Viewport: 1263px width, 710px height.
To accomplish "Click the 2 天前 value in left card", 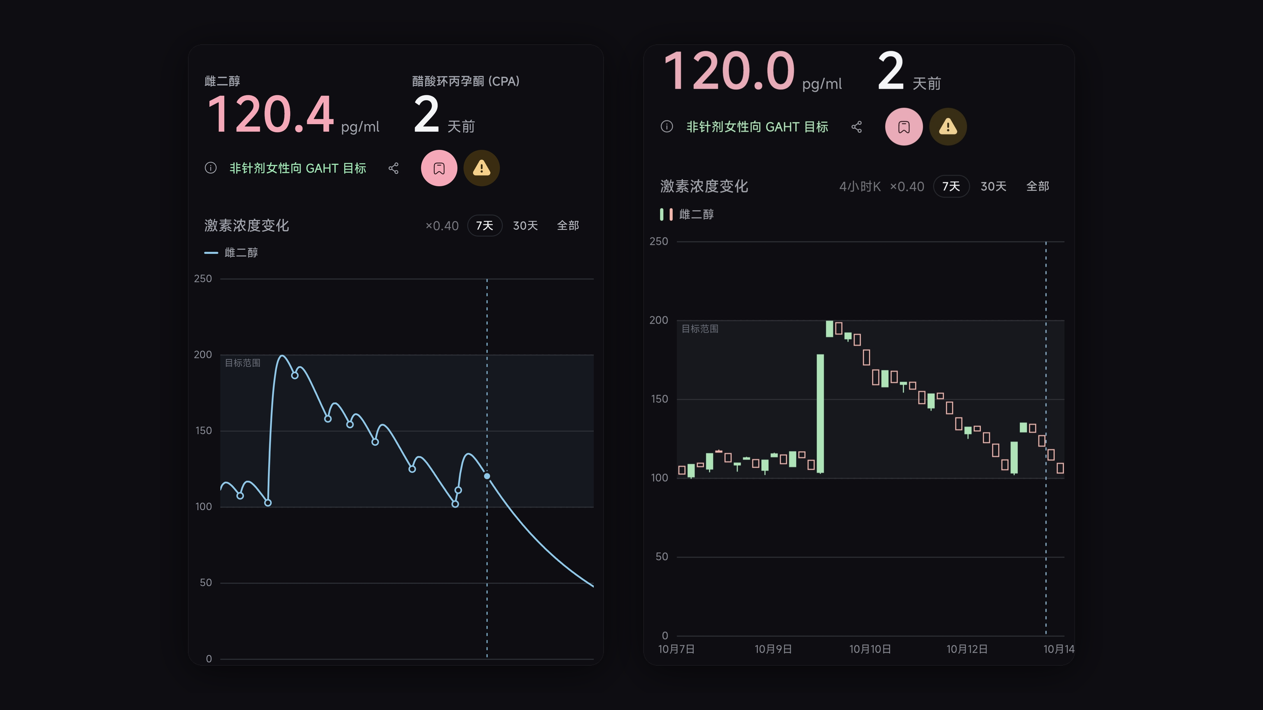I will pos(444,115).
